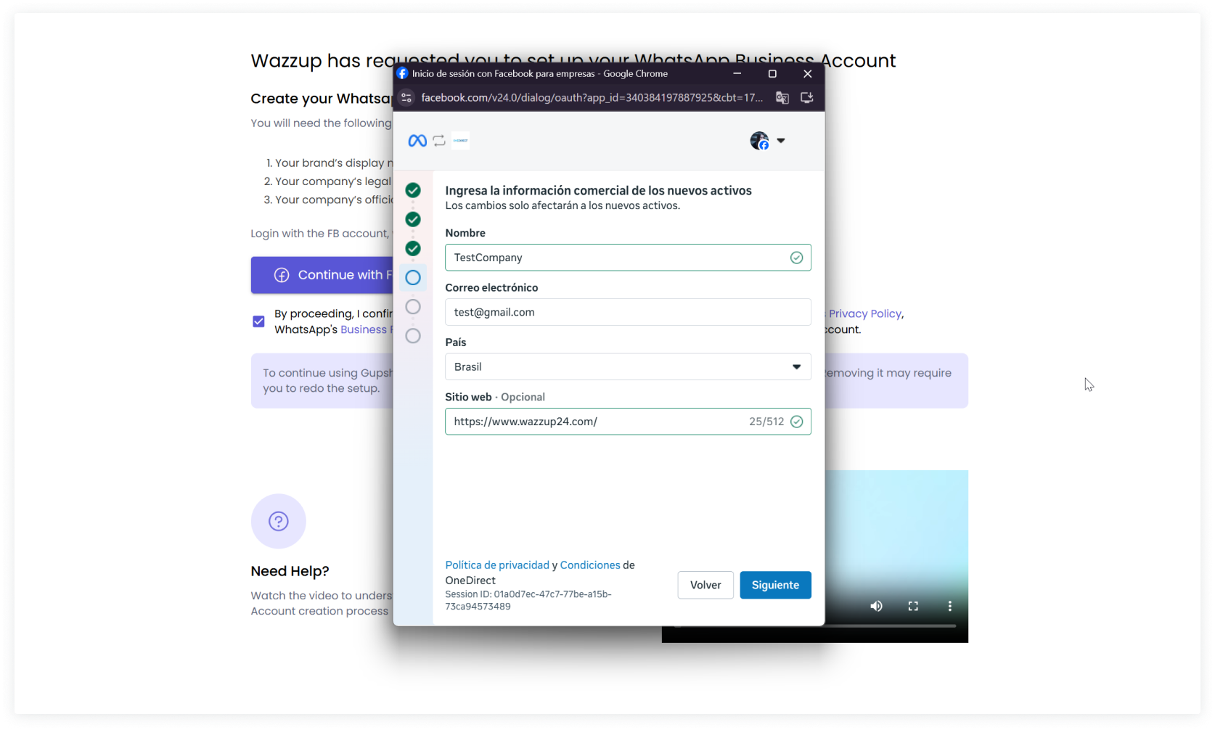Viewport: 1215px width, 730px height.
Task: Click the Facebook favicon in popup title bar
Action: pyautogui.click(x=403, y=73)
